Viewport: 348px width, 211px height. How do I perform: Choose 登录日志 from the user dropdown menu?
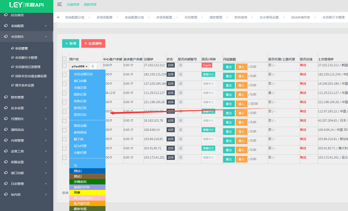[x=80, y=115]
